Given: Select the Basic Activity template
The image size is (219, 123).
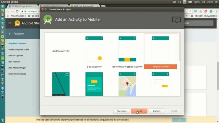Looking at the screenshot, I should [x=94, y=51].
